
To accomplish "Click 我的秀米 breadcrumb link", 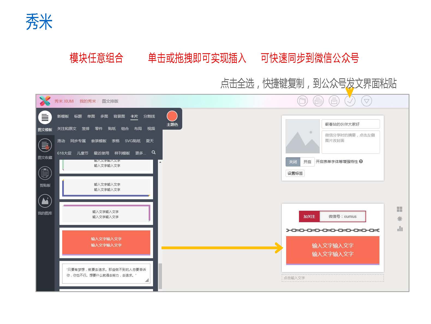I will click(88, 101).
